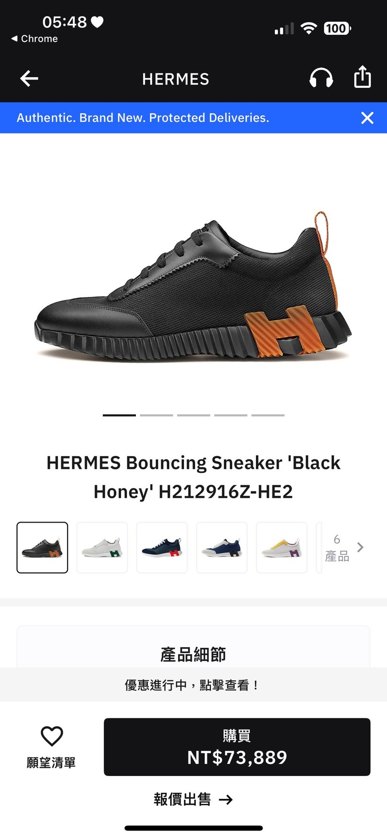Viewport: 387px width, 839px height.
Task: Tap the 購買 NT$73,889 buy button
Action: pyautogui.click(x=237, y=747)
